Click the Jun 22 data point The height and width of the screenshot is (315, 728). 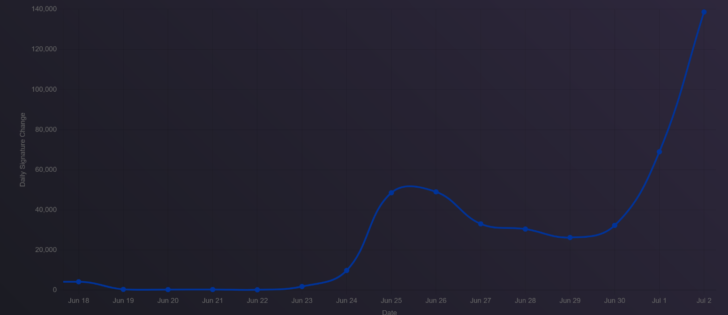[x=257, y=290]
